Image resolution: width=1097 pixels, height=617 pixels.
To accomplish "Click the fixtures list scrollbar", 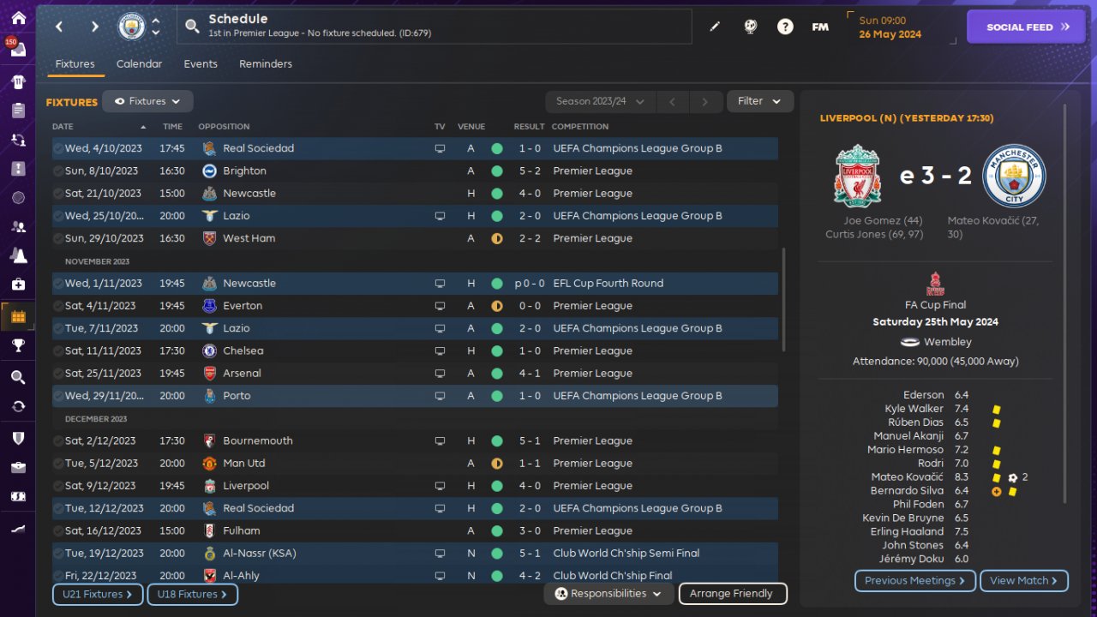I will [x=784, y=300].
